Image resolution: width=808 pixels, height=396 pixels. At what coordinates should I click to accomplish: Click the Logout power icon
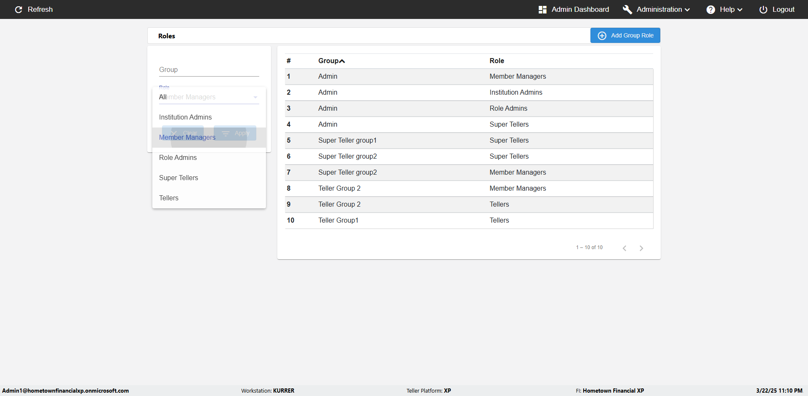coord(763,9)
